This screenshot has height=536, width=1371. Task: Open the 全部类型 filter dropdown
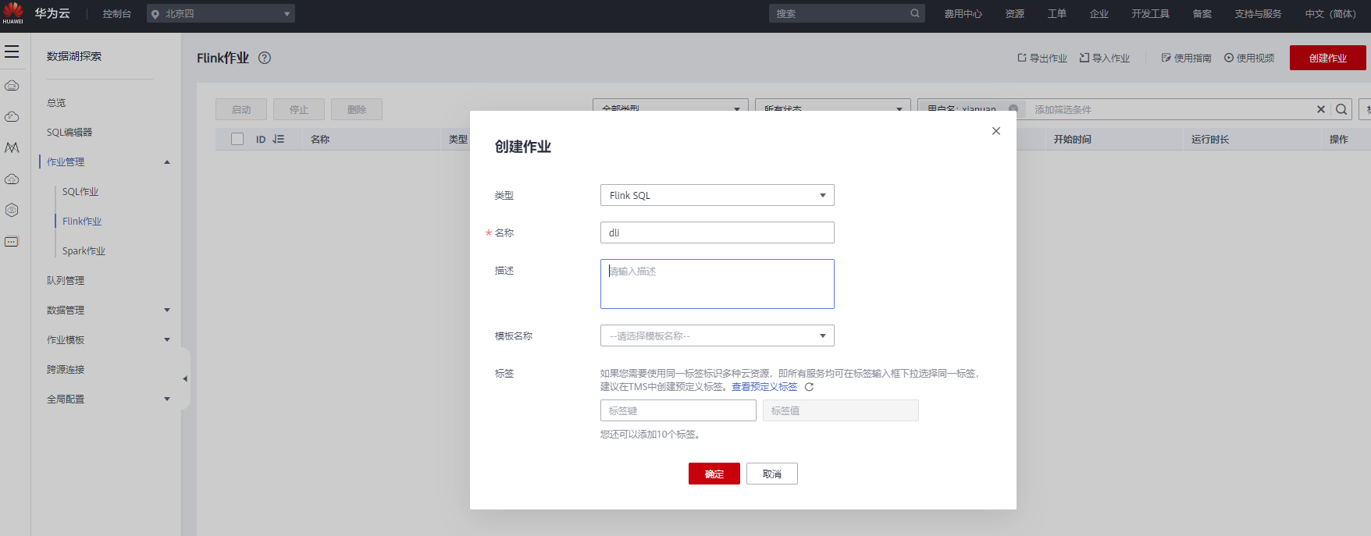671,107
